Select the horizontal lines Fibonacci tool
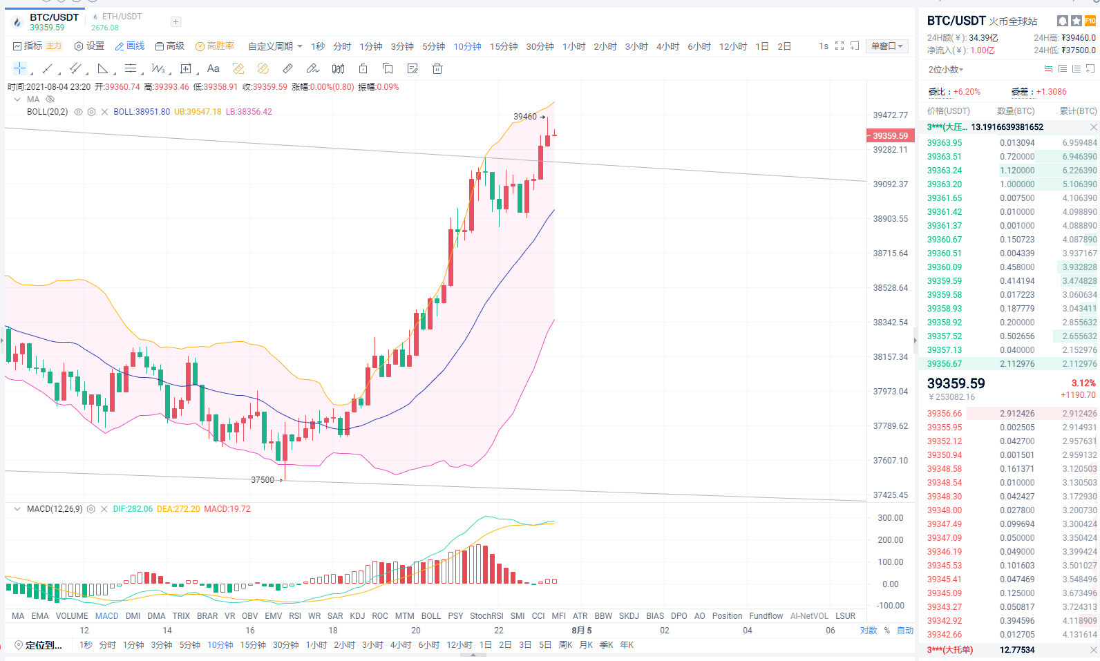This screenshot has height=661, width=1100. (x=130, y=68)
